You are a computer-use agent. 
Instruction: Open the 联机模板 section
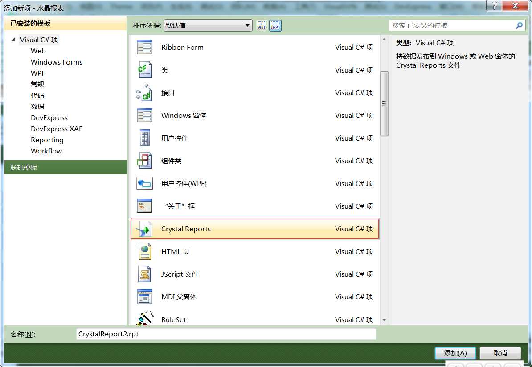(x=65, y=167)
